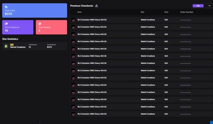
Task: Click the Checkouts value 15 in Site Statistics
Action: click(30, 47)
